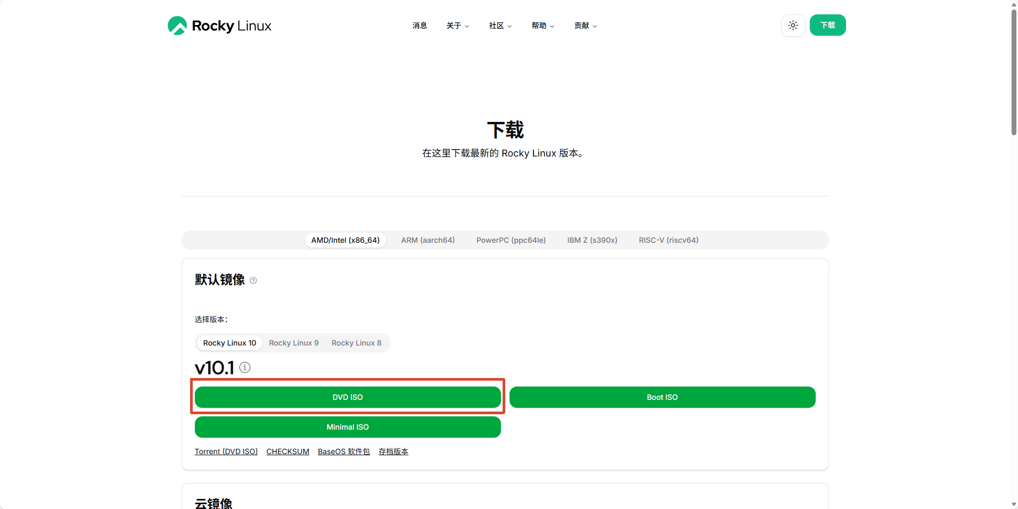Image resolution: width=1018 pixels, height=509 pixels.
Task: Open the Torrent (DVD ISO) link
Action: (x=226, y=451)
